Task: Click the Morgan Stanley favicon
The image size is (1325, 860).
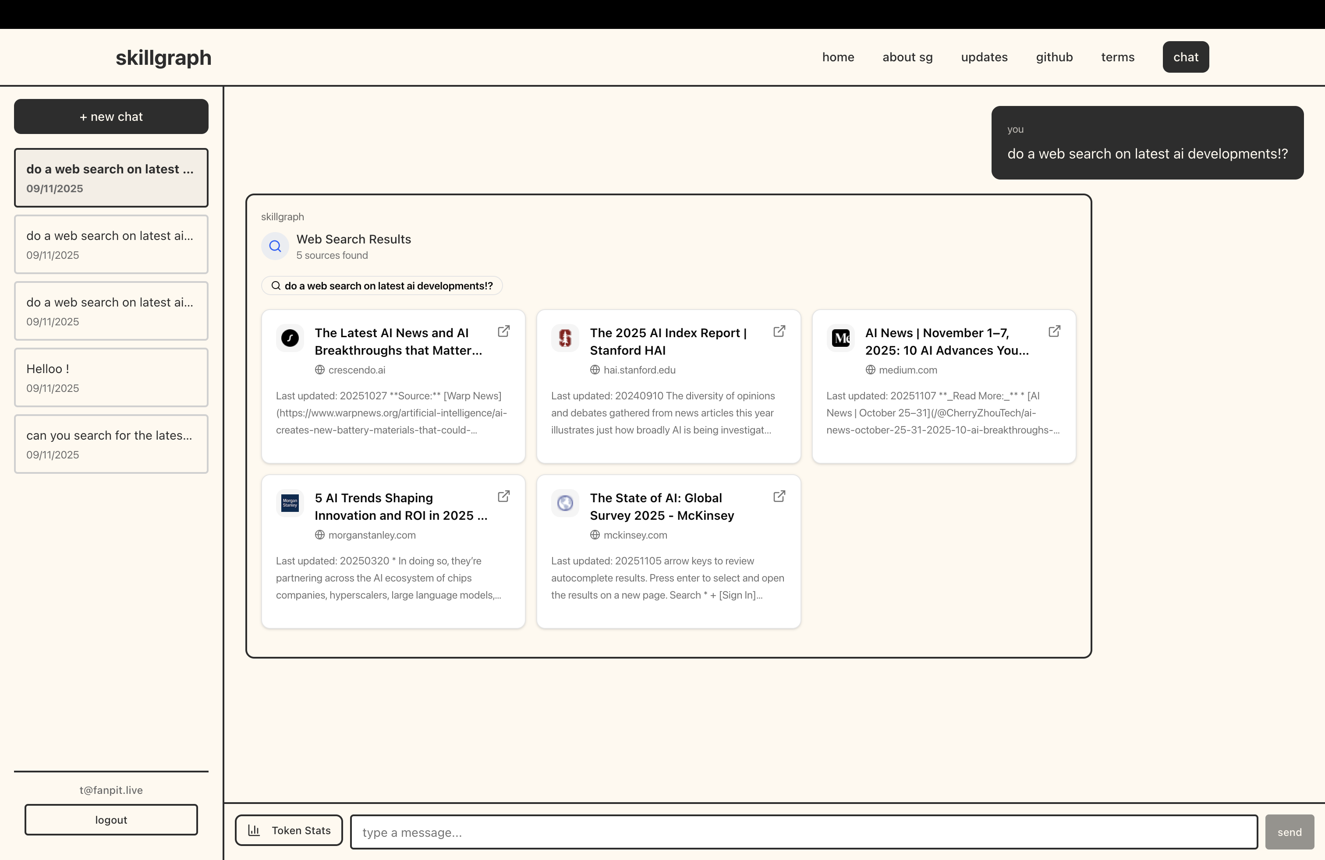Action: coord(289,503)
